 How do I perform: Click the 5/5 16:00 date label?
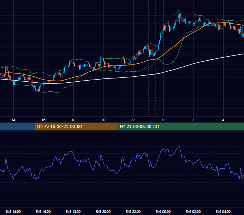point(43,211)
